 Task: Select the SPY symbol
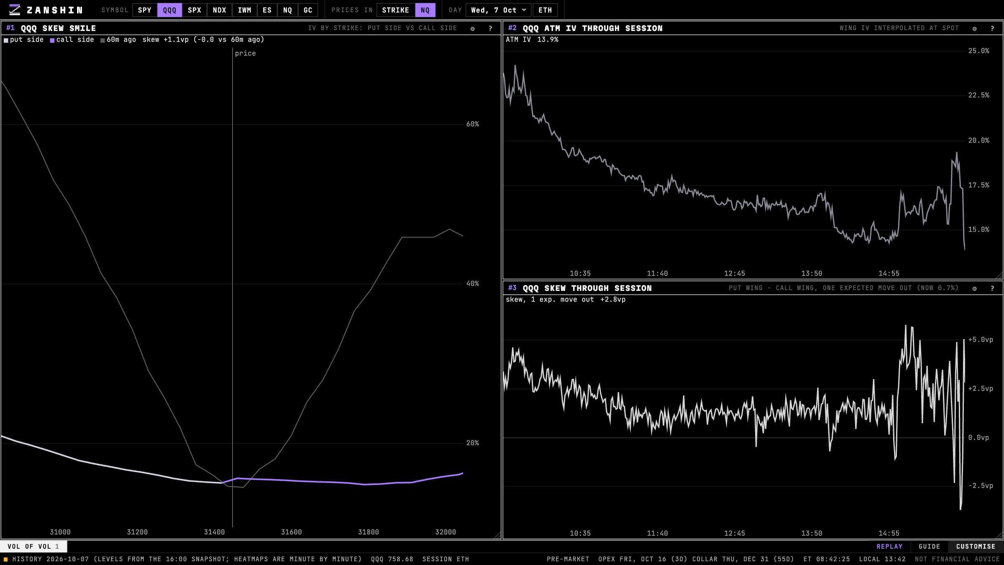coord(145,10)
